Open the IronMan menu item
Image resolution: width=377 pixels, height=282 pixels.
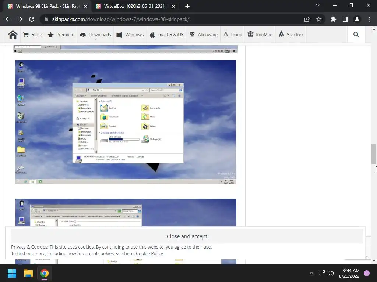pyautogui.click(x=260, y=35)
